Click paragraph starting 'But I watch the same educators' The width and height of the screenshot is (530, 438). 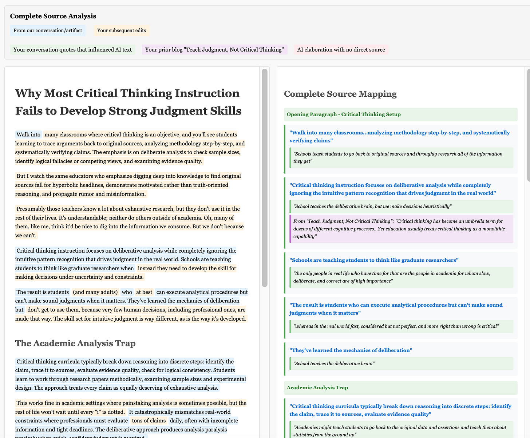(x=128, y=185)
